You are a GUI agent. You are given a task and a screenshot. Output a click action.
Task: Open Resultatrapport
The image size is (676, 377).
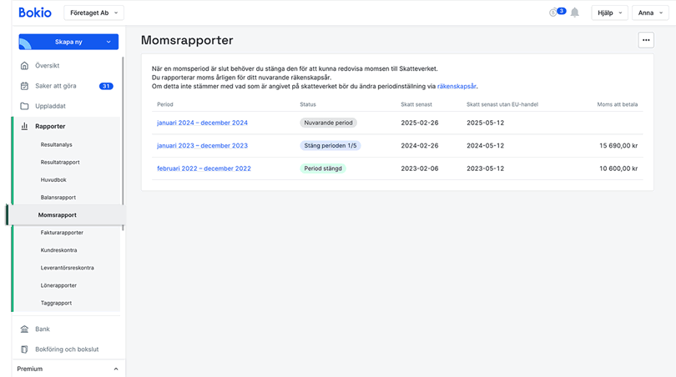[x=60, y=163]
